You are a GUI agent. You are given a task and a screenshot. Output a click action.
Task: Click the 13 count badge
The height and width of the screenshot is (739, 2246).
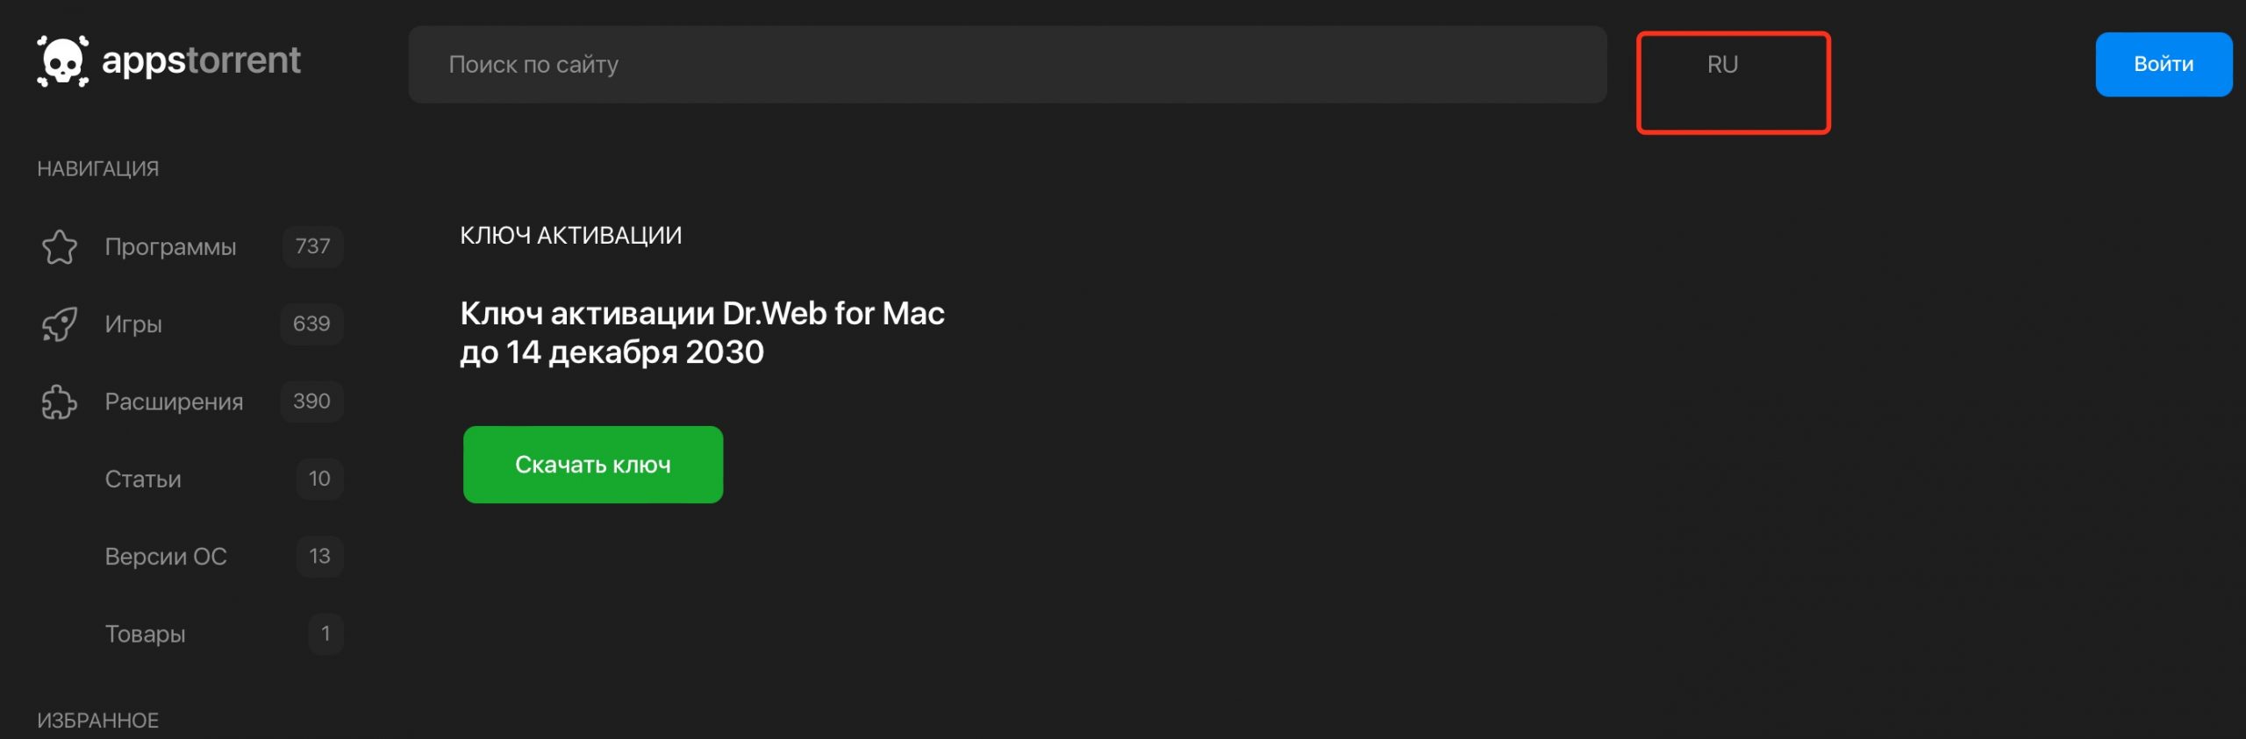(319, 556)
